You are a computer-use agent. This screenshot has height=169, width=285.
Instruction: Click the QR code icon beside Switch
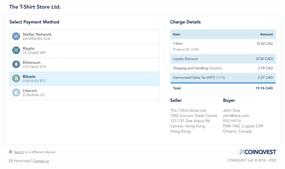coord(11,152)
